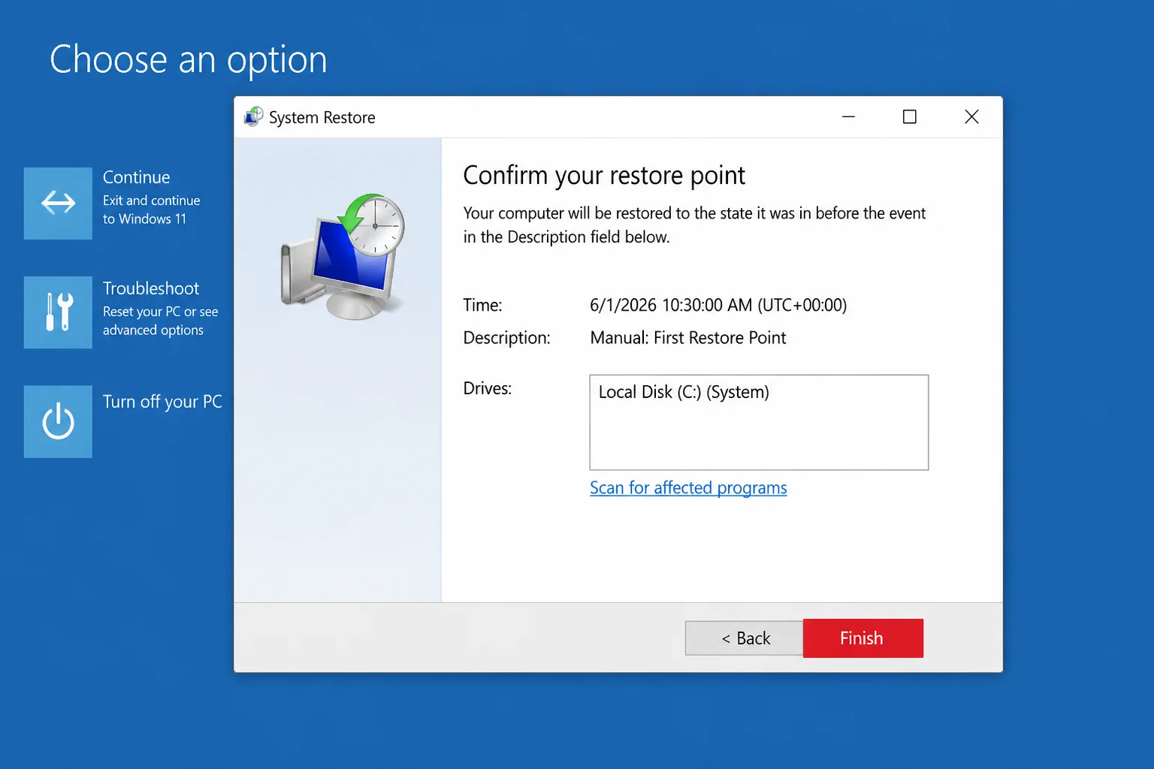Viewport: 1154px width, 769px height.
Task: Click the Turn off your PC power icon
Action: [x=58, y=422]
